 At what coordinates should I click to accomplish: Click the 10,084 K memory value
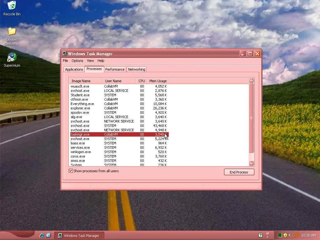coord(160,104)
